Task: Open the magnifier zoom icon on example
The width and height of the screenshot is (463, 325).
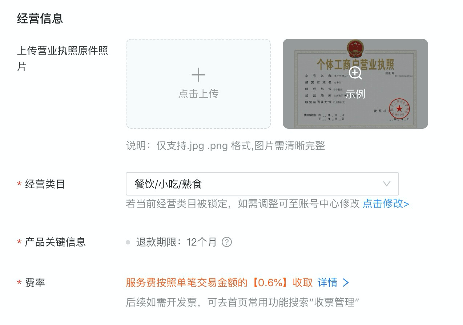Action: [x=355, y=73]
